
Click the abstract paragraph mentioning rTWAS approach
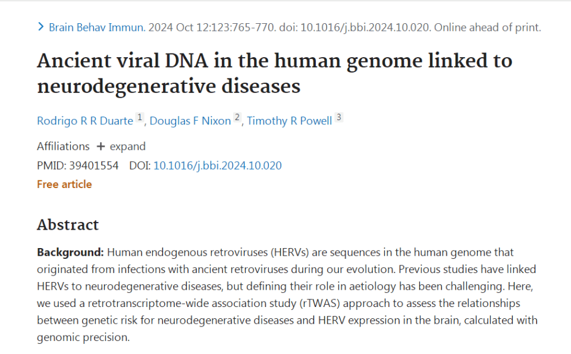coord(287,295)
